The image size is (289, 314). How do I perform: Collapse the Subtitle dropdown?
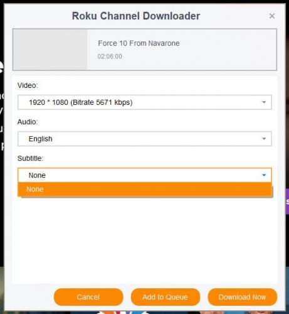(x=145, y=175)
